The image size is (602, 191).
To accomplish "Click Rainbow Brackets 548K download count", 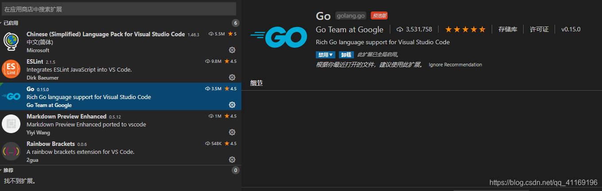I will pos(214,144).
